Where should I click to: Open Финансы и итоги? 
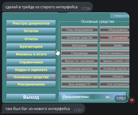pyautogui.click(x=31, y=54)
